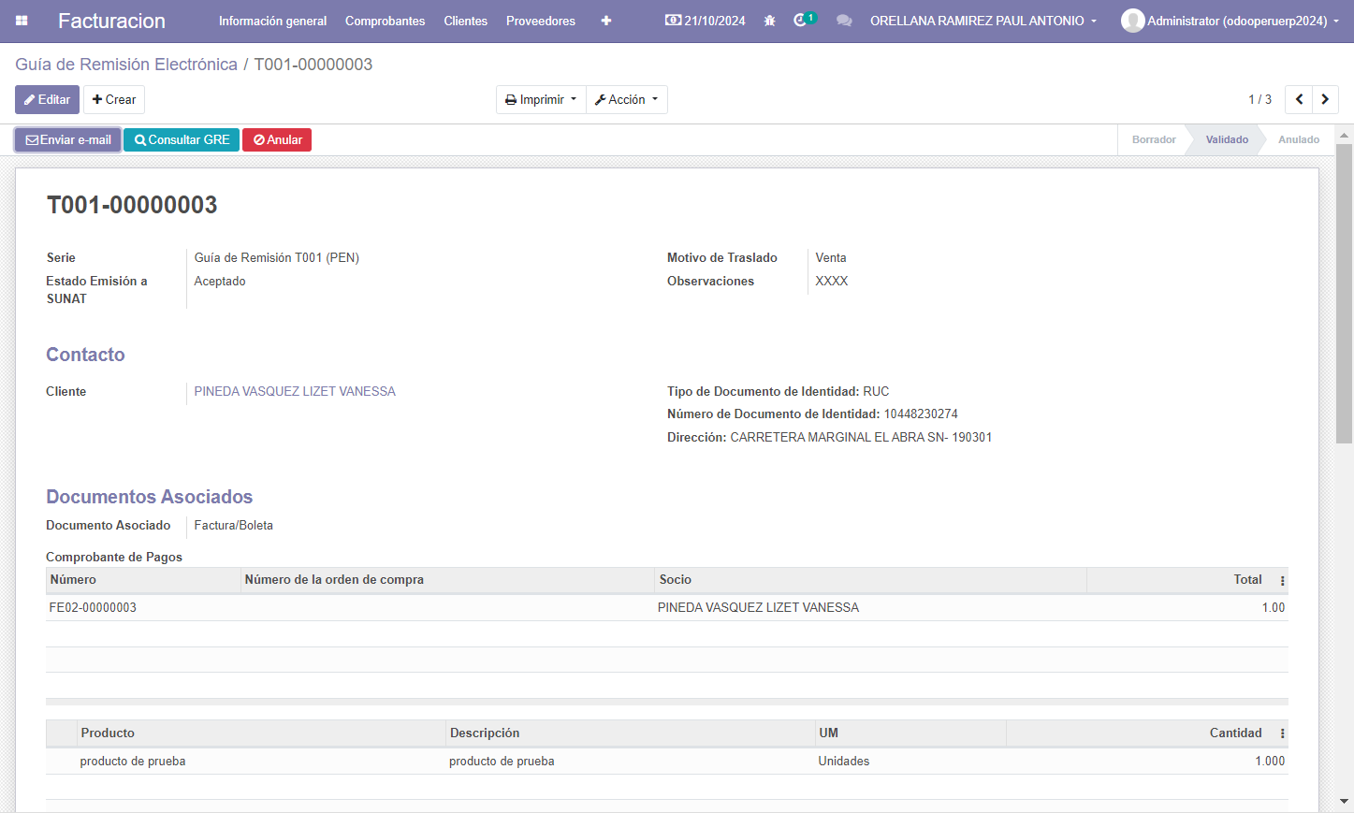Open Proveedores menu
The image size is (1354, 813).
point(541,21)
